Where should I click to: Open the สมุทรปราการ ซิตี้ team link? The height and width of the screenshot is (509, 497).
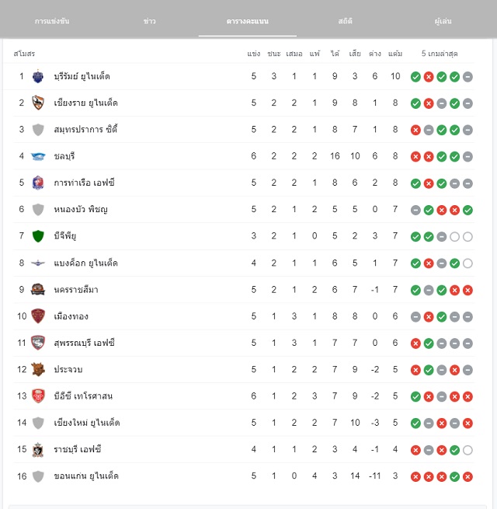click(x=85, y=130)
